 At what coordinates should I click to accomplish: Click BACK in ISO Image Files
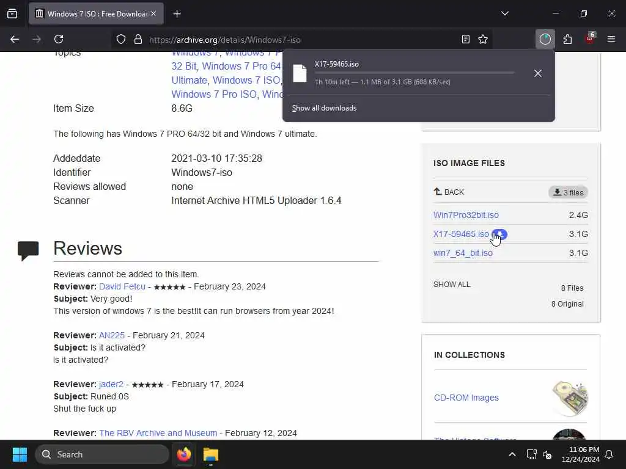pyautogui.click(x=449, y=192)
